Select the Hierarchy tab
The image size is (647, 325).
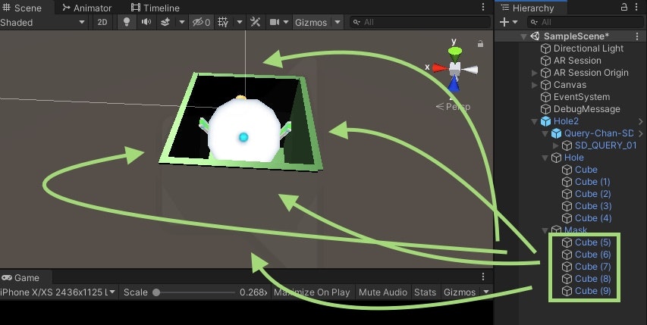tap(527, 8)
